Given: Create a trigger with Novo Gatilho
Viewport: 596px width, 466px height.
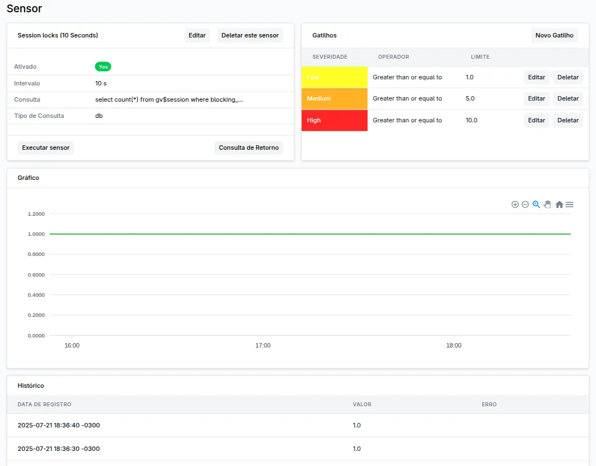Looking at the screenshot, I should 554,35.
